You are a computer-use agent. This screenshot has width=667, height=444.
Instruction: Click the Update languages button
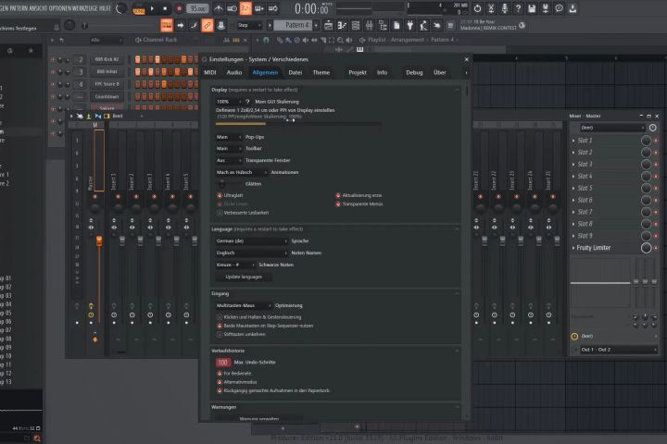244,277
